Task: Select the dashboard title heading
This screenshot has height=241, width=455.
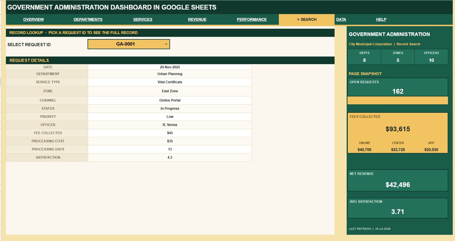Action: [x=112, y=7]
